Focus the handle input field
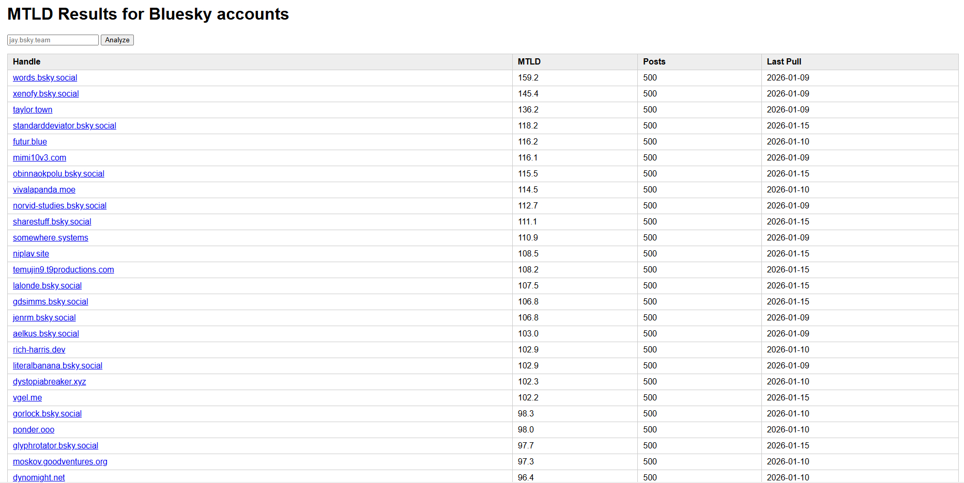 (x=53, y=40)
